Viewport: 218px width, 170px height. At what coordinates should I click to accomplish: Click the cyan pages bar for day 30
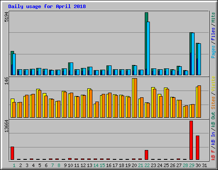point(199,59)
